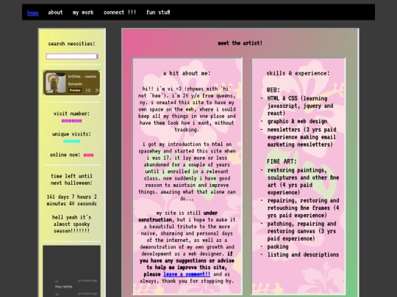
Task: Open the my work menu item
Action: coord(83,12)
